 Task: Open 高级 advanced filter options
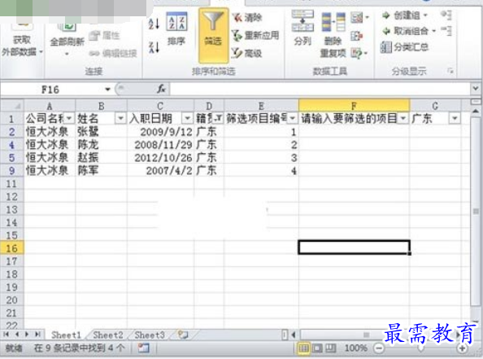[247, 53]
